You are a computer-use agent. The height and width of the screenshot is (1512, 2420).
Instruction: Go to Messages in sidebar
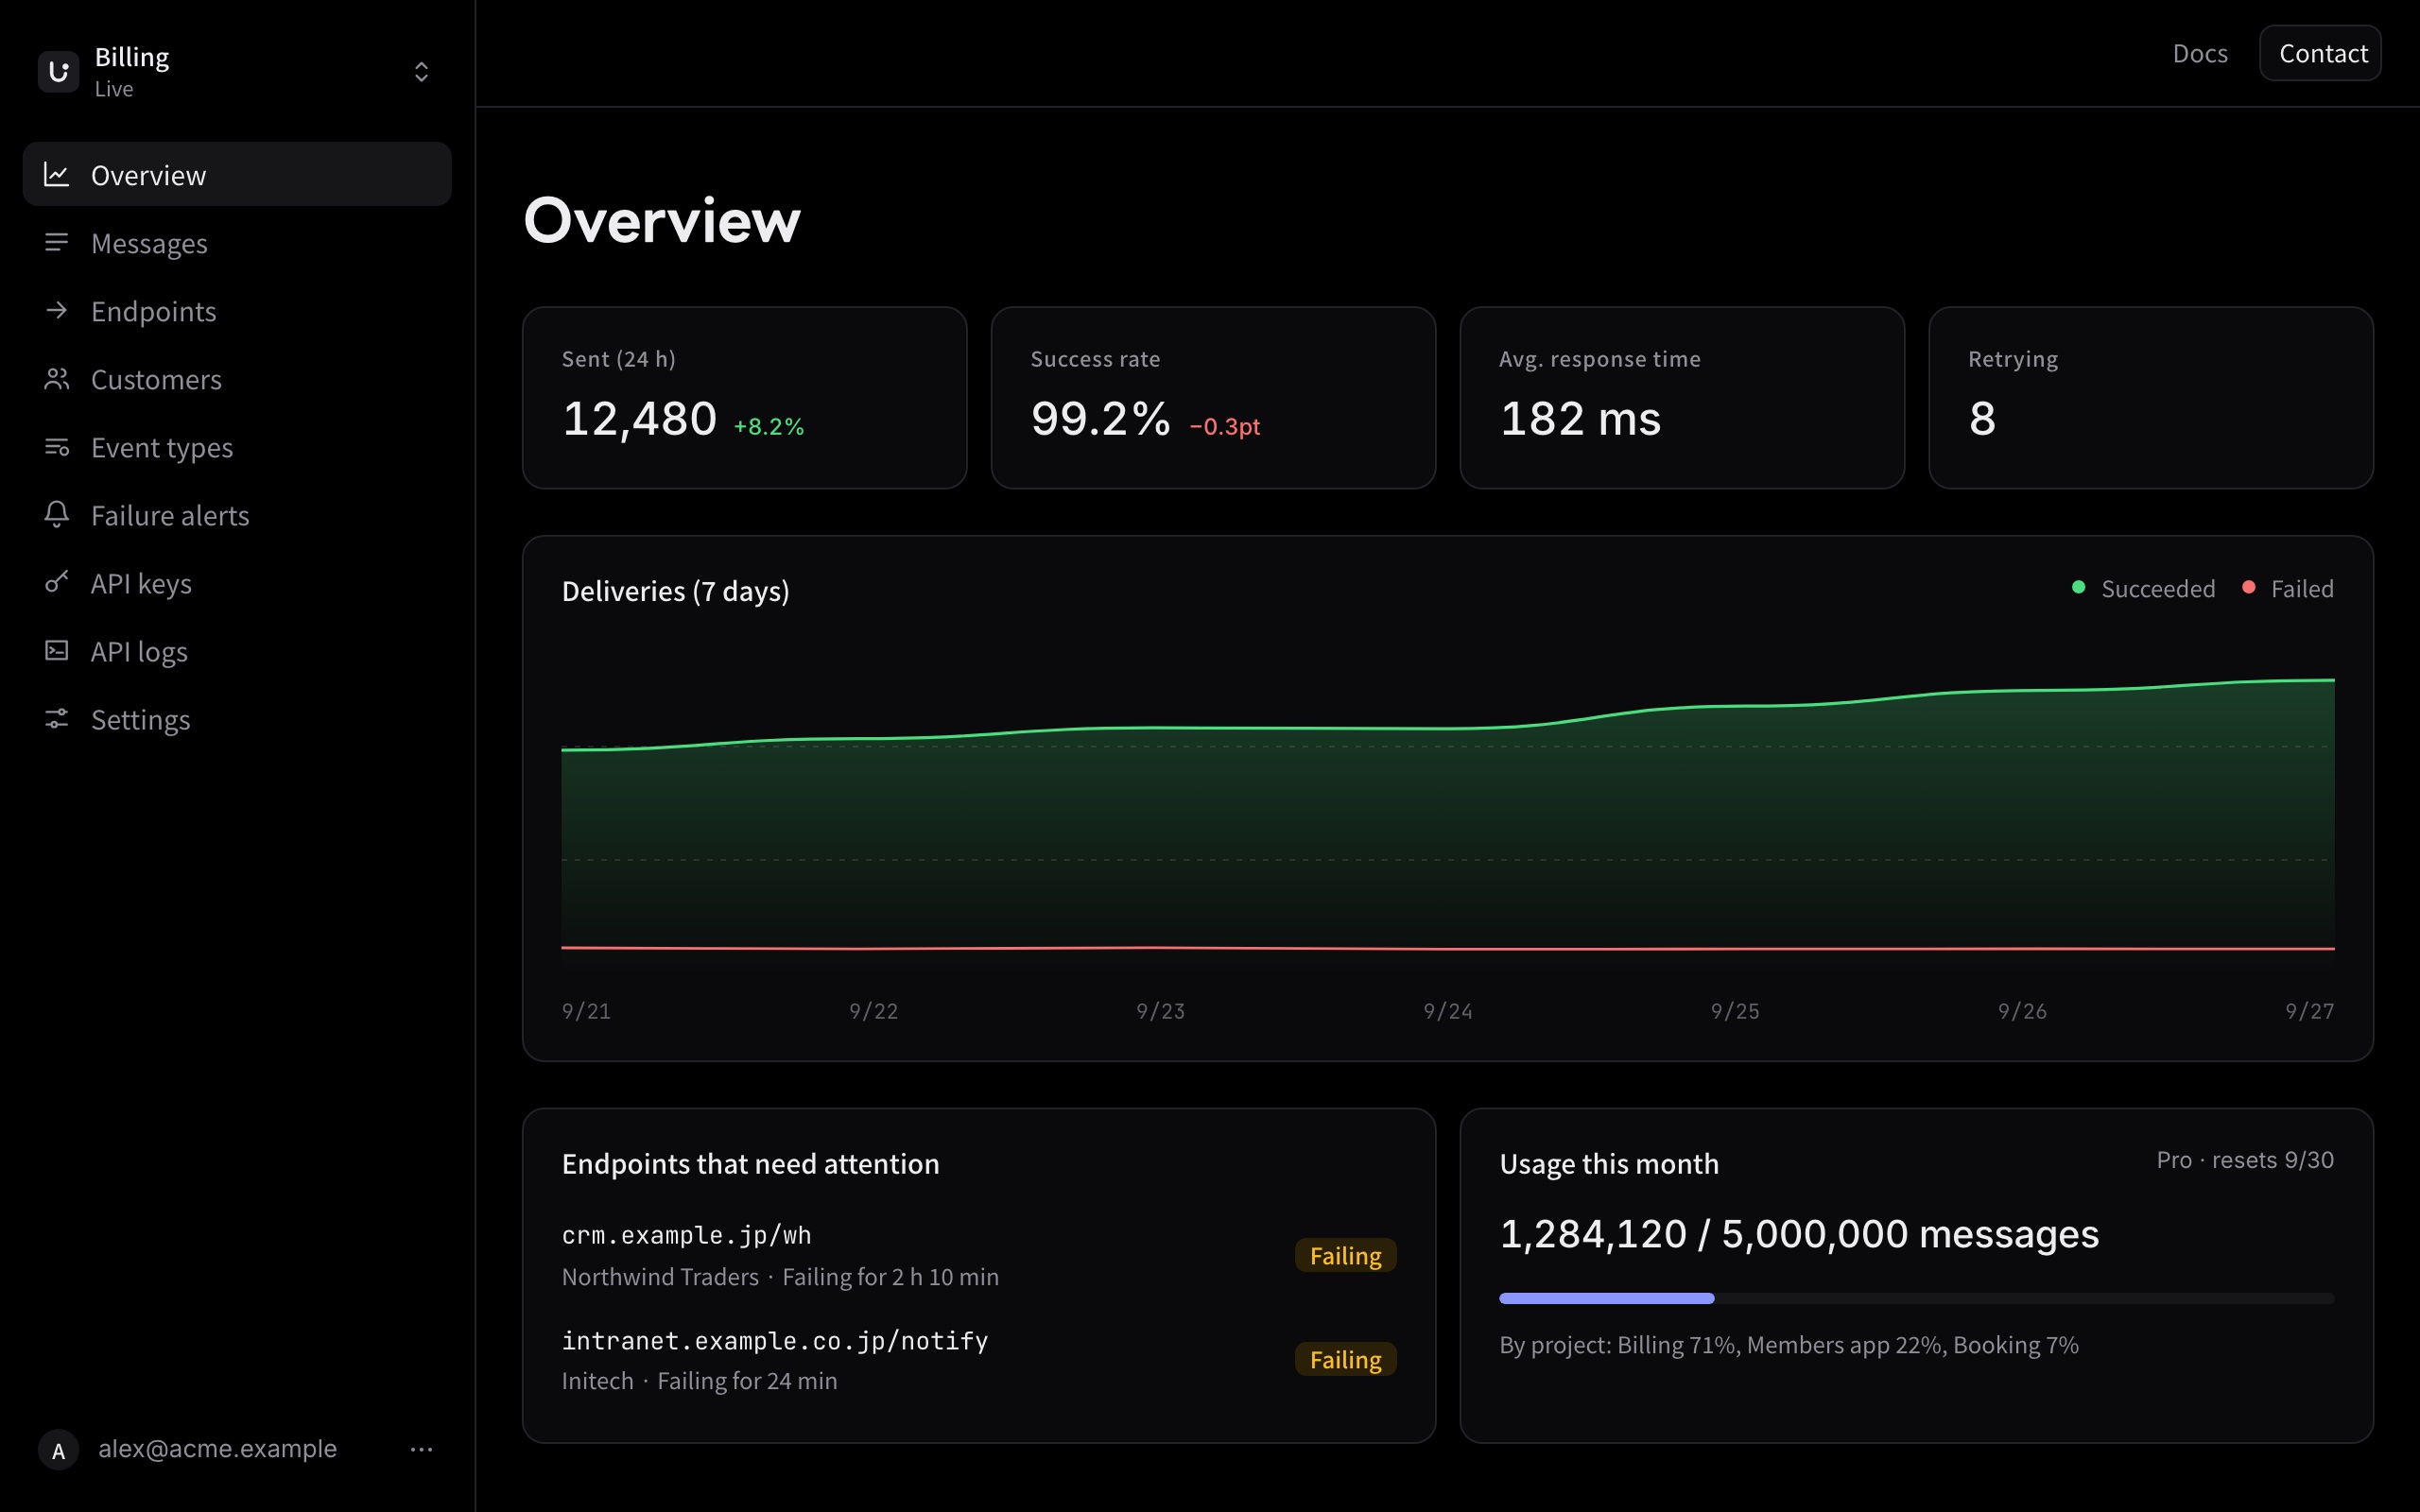click(x=237, y=243)
